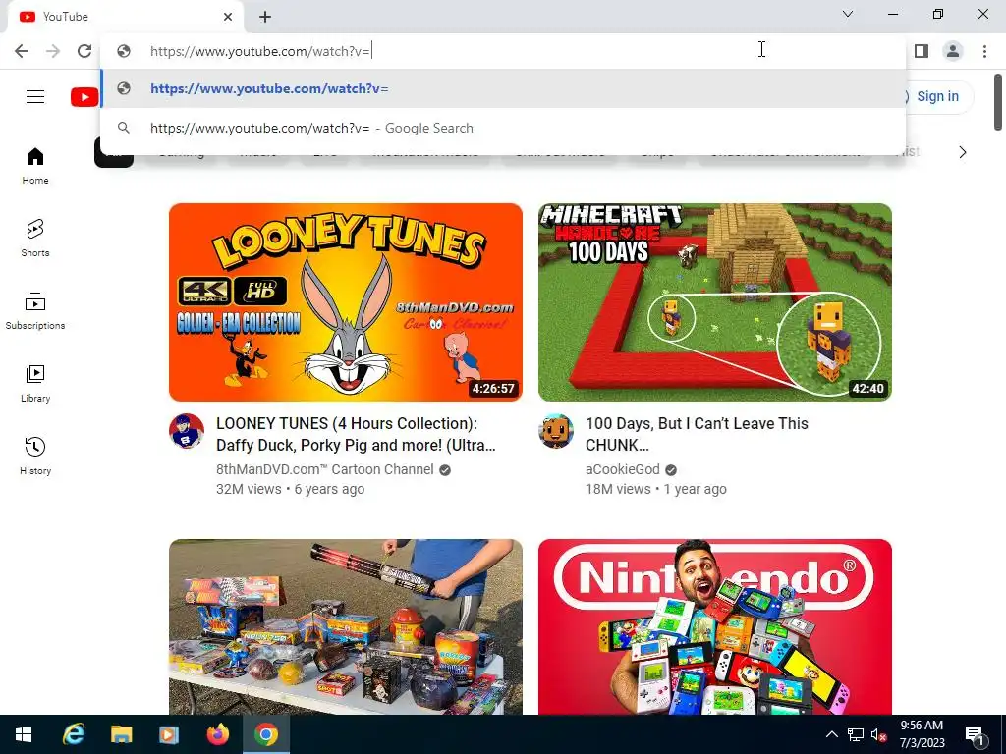Click the 18M views text
Viewport: 1006px width, 754px height.
click(618, 489)
